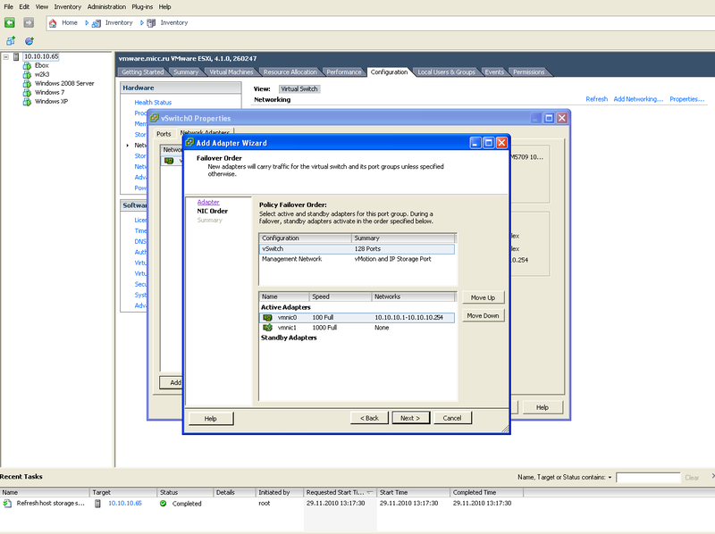Open the arrow between the two Inventory breadcrumbs

(142, 23)
